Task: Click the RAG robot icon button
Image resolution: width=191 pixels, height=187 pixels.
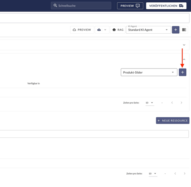Action: pyautogui.click(x=118, y=30)
